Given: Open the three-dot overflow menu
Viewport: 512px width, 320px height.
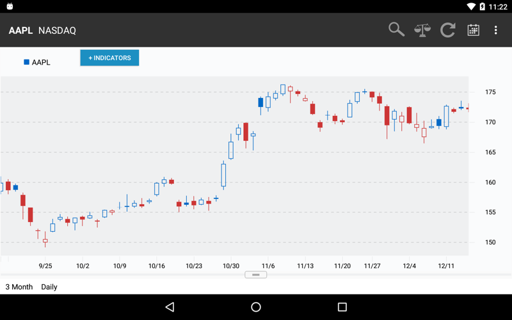Looking at the screenshot, I should pos(495,30).
